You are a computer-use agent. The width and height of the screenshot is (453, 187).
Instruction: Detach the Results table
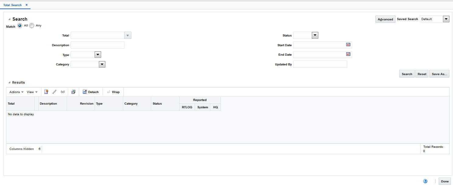coord(90,92)
